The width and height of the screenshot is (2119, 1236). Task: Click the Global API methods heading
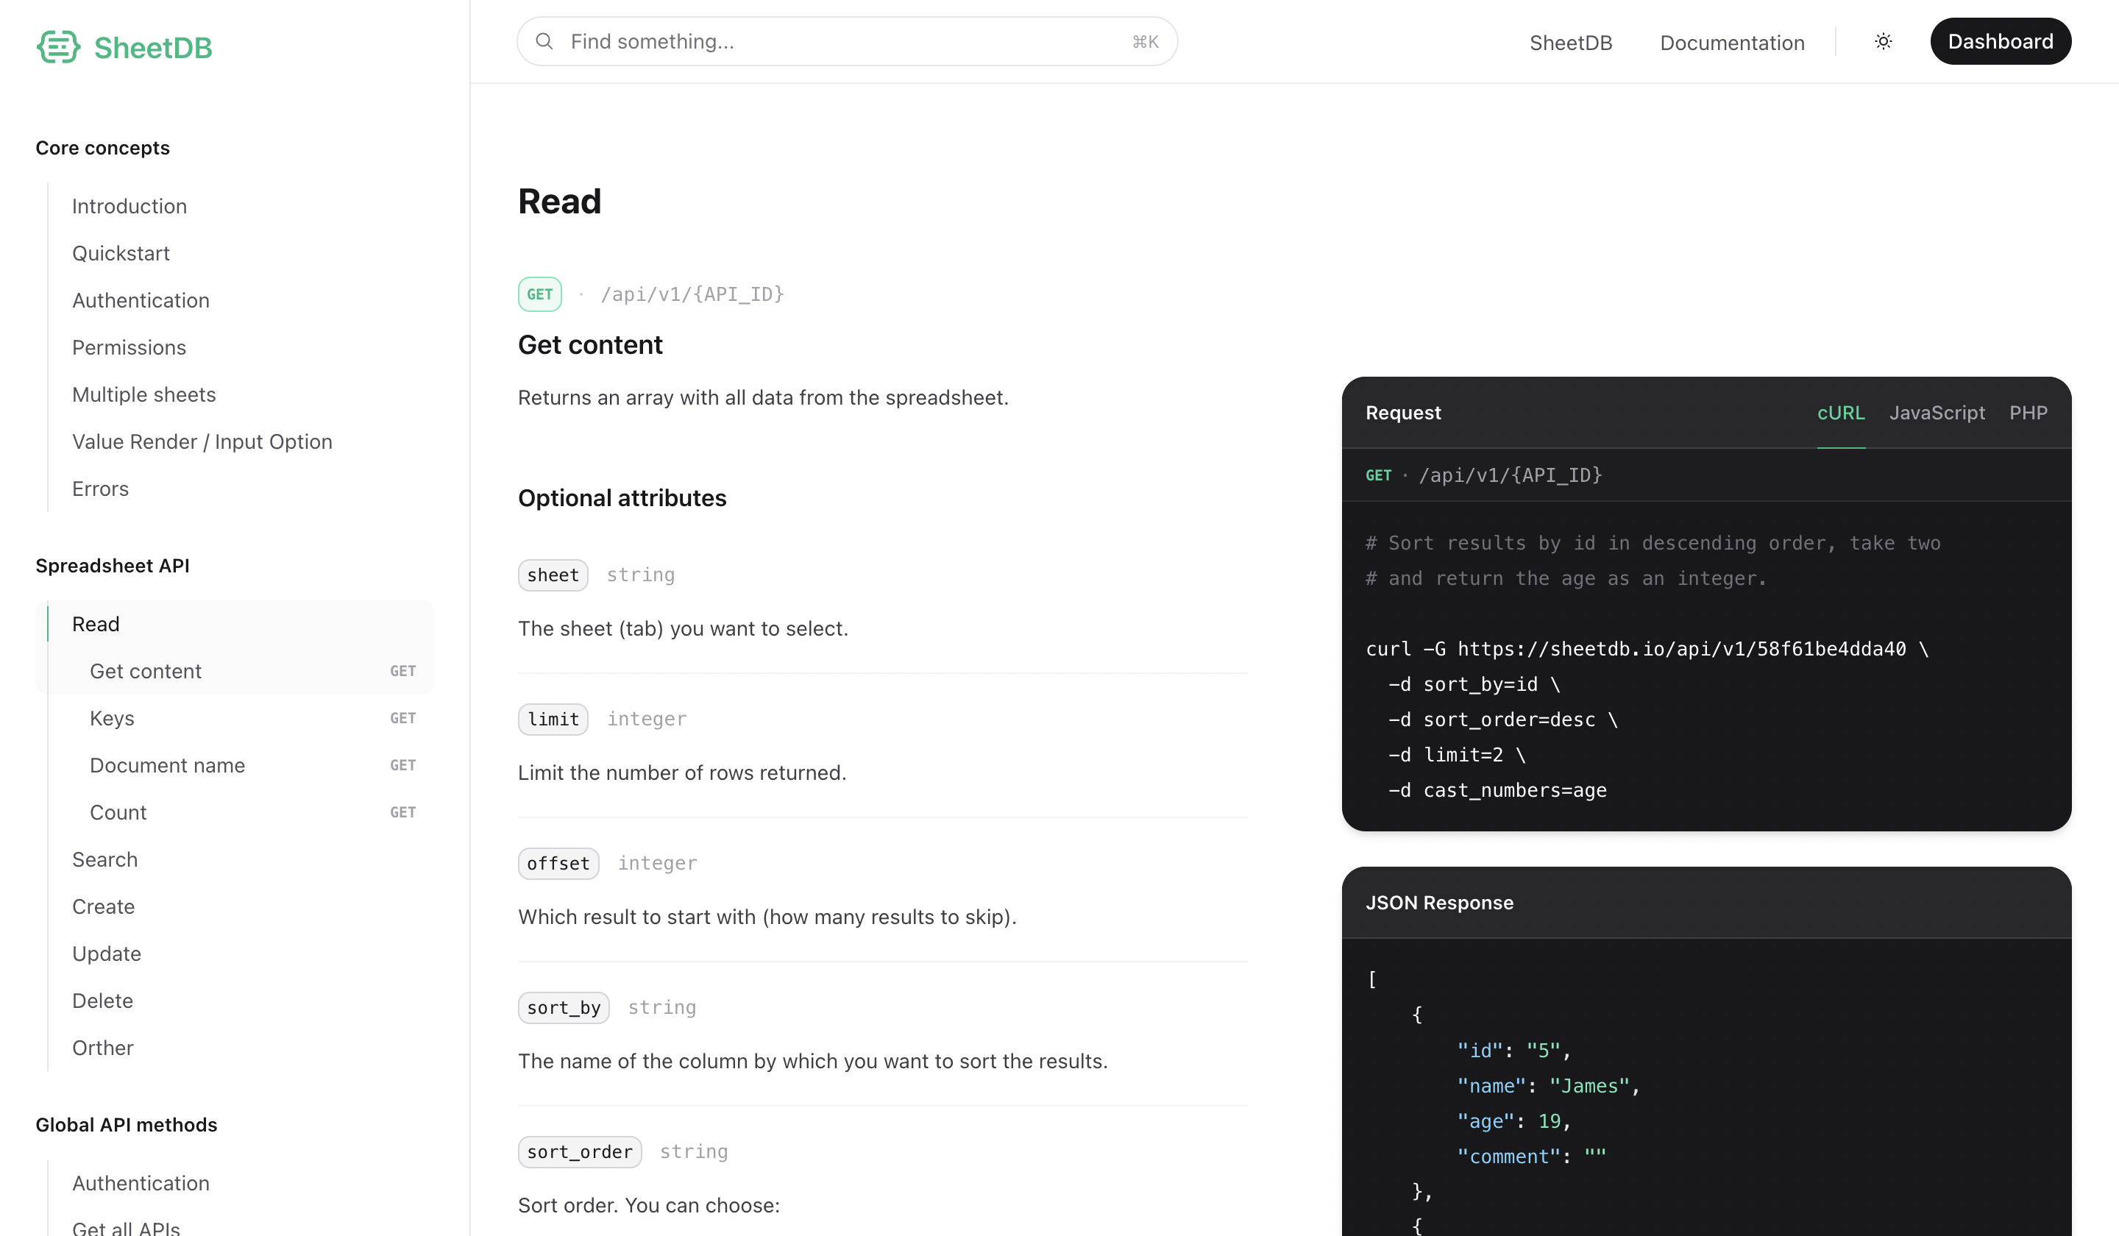pos(126,1125)
